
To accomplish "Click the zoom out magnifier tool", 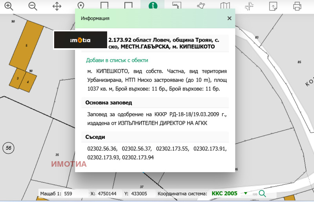I will 33,6.
